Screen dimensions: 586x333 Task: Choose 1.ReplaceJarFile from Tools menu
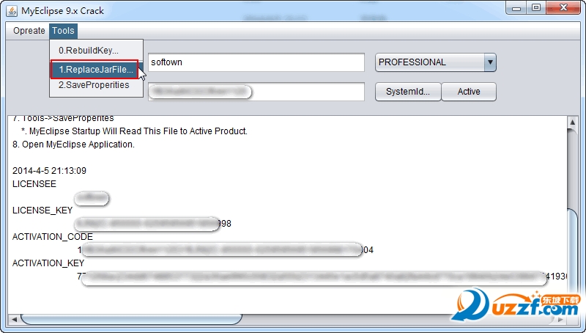click(x=94, y=70)
